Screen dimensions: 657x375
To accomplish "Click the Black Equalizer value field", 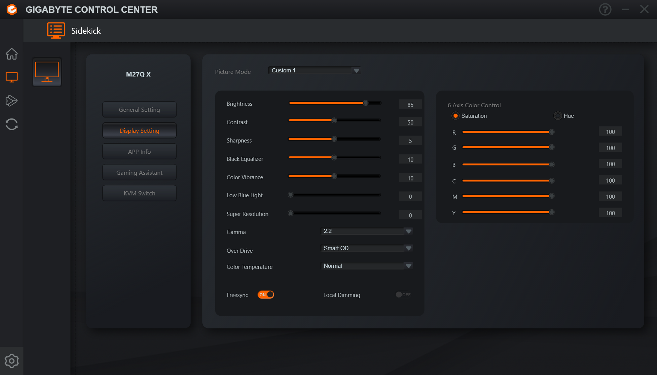I will pos(410,159).
